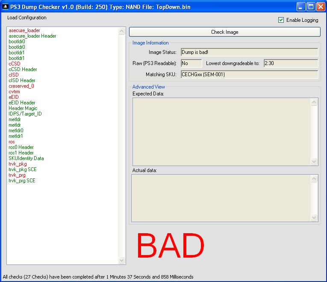Click the Lowest downgradeable to field
327x282 pixels.
pos(291,63)
